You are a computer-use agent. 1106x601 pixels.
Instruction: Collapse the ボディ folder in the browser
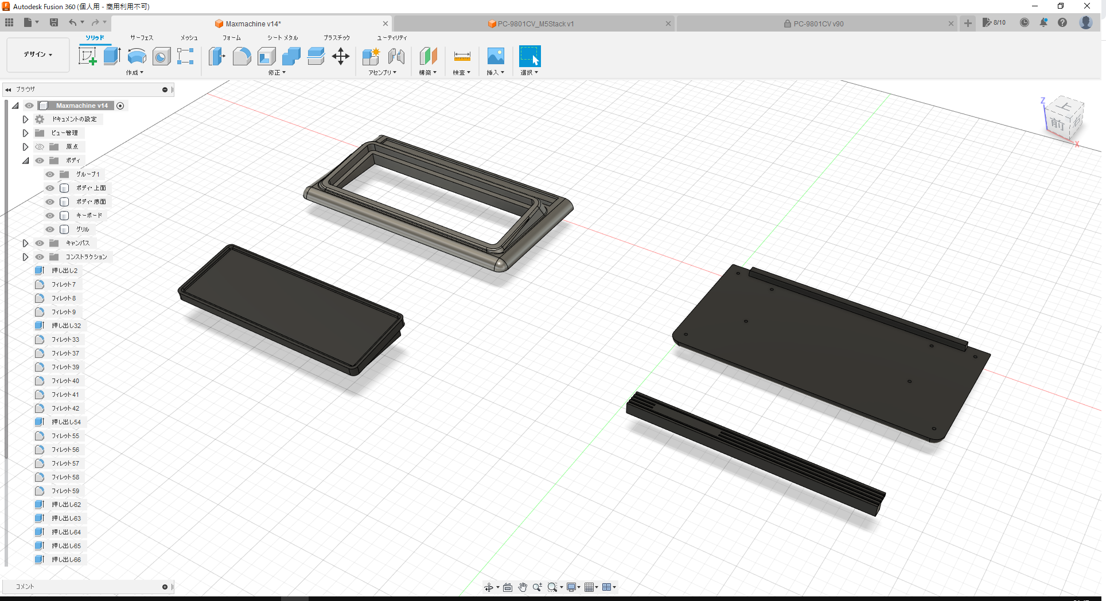tap(25, 161)
